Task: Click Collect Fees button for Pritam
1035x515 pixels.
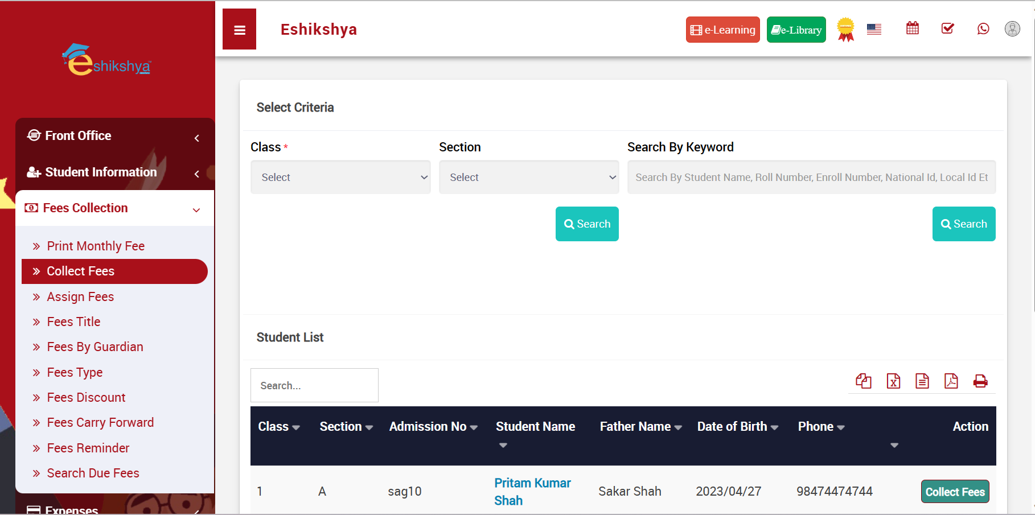Action: click(x=955, y=492)
